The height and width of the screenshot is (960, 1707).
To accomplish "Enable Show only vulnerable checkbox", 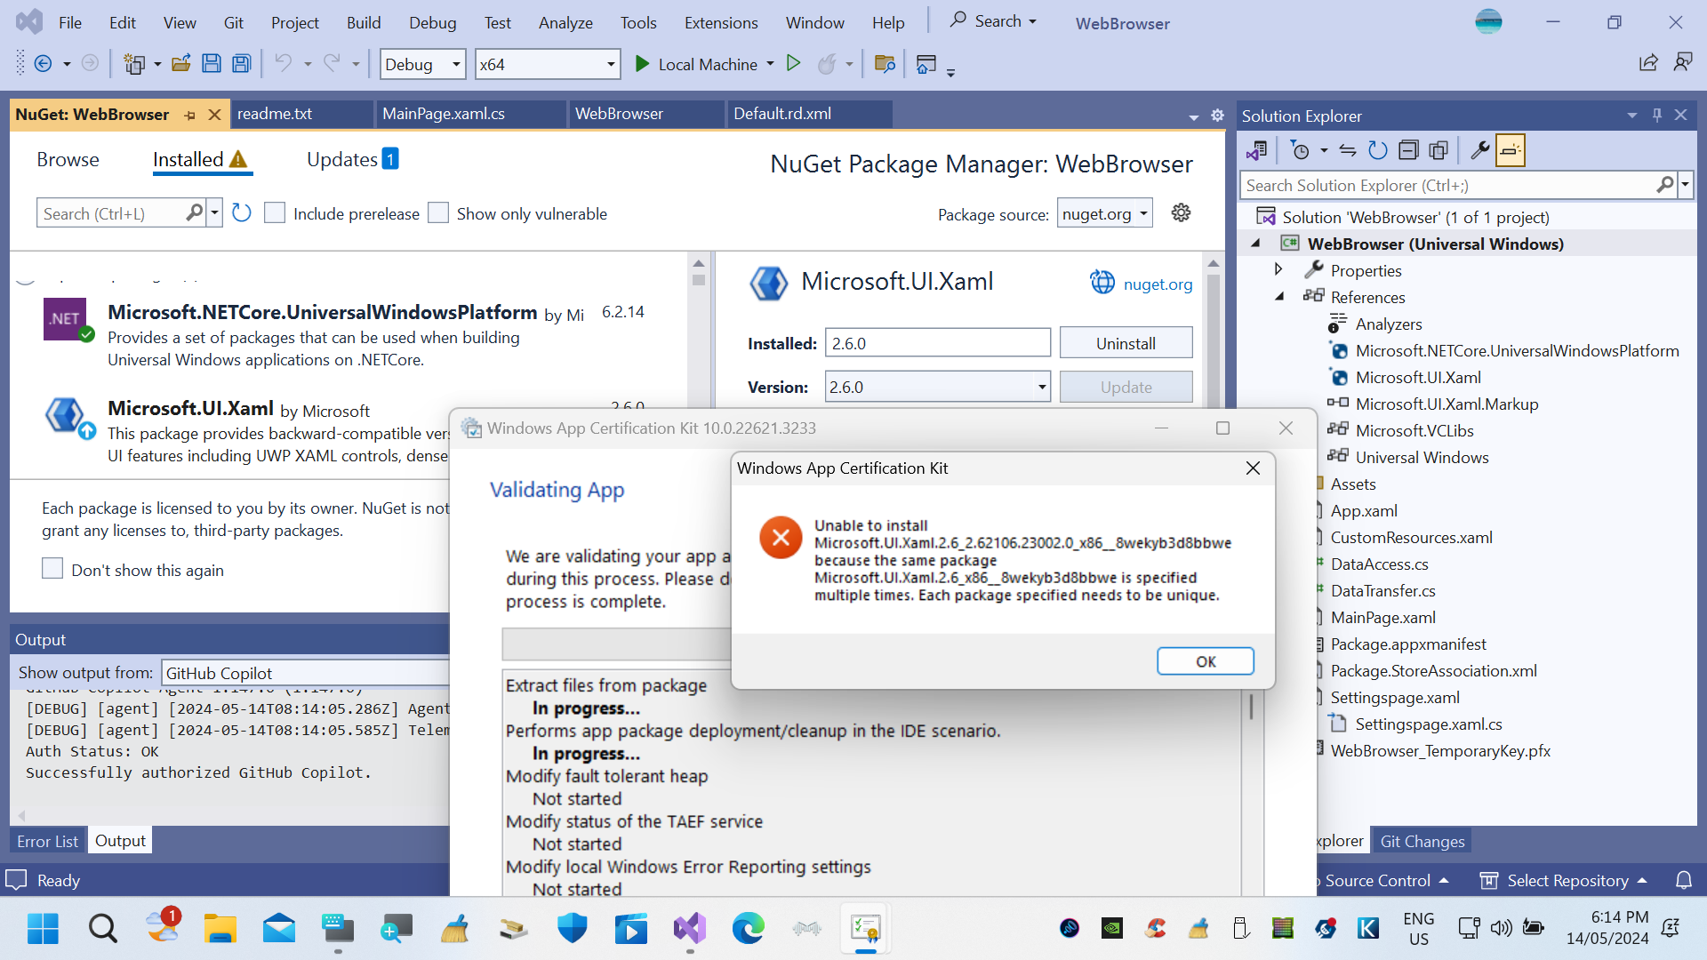I will (438, 213).
